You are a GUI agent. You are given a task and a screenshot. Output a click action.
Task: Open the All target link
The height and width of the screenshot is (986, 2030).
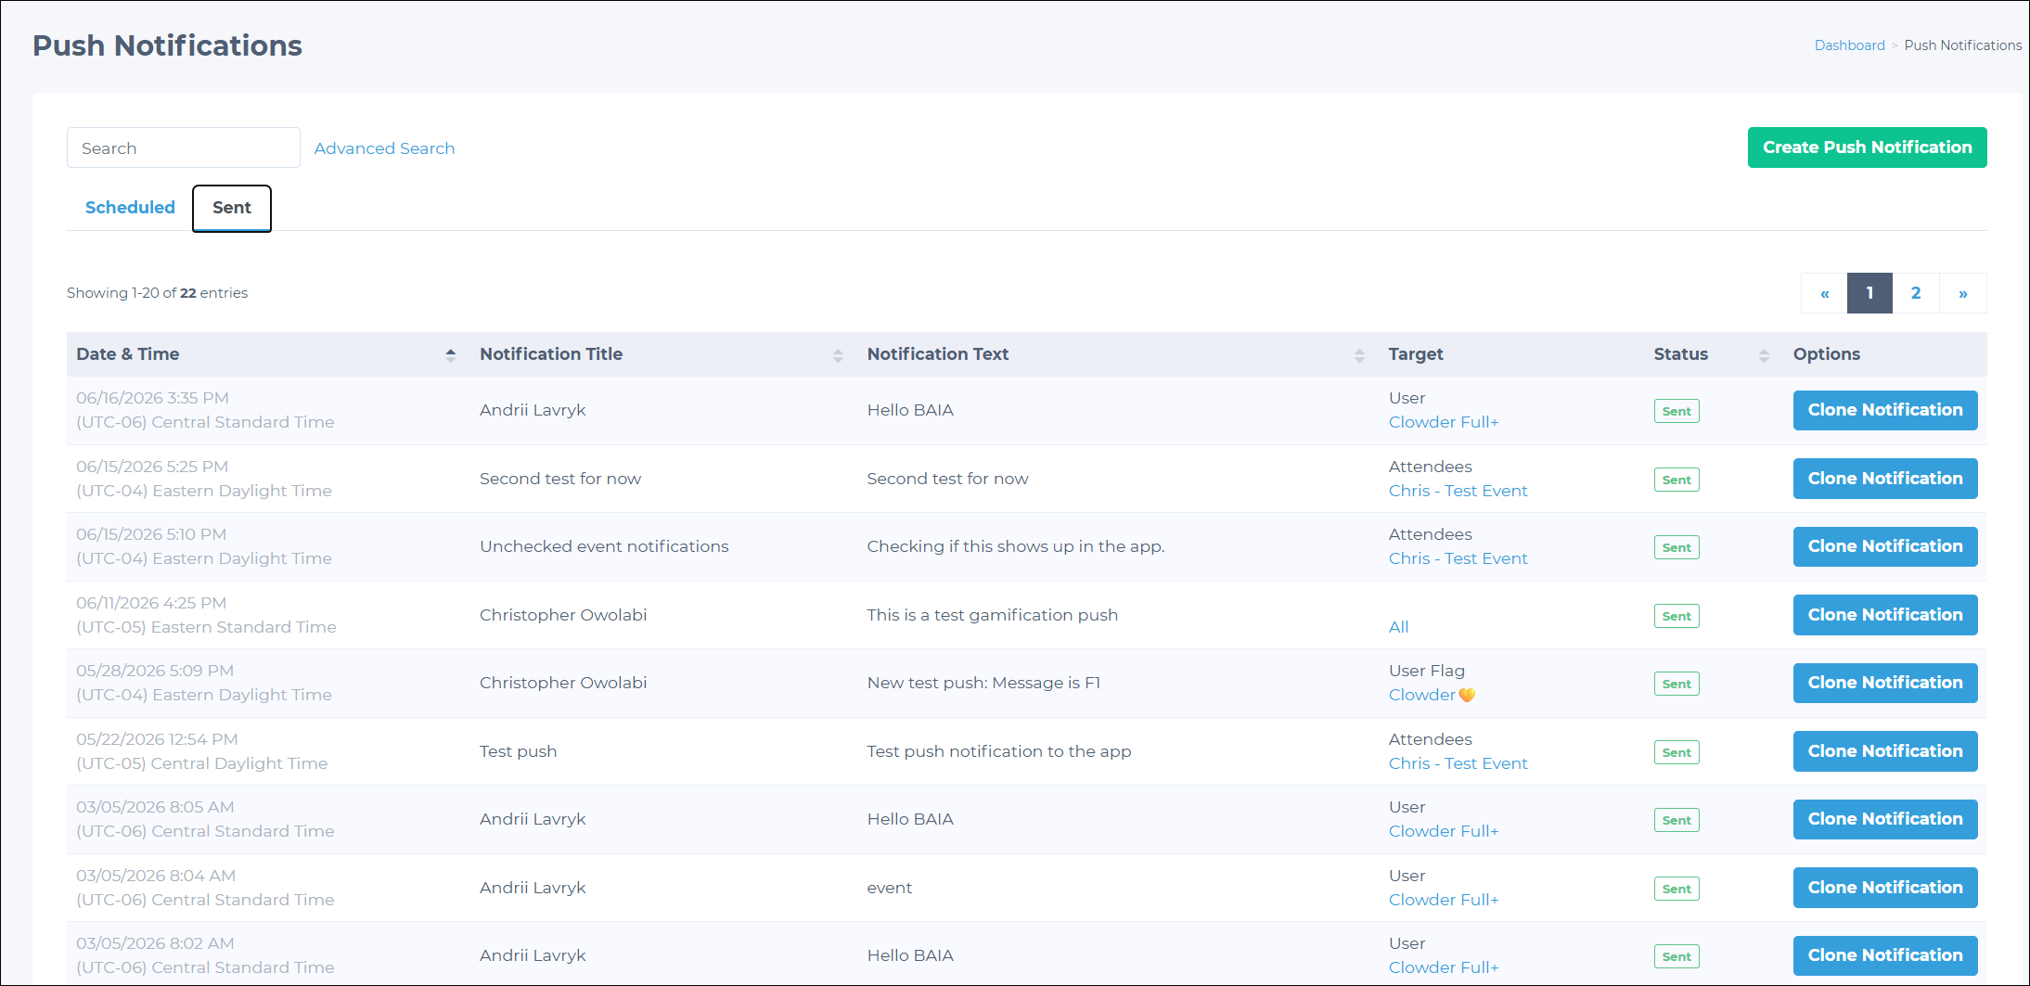pos(1398,627)
